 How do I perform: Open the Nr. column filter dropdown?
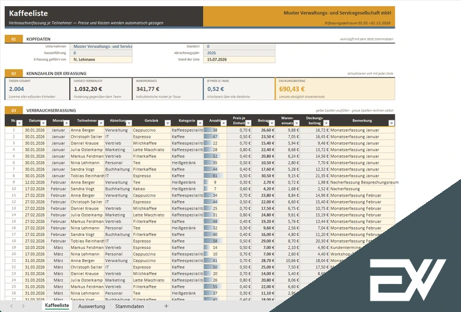tap(19, 123)
